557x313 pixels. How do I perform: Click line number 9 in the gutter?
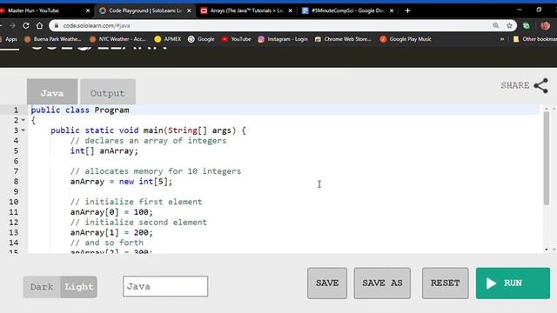coord(16,192)
